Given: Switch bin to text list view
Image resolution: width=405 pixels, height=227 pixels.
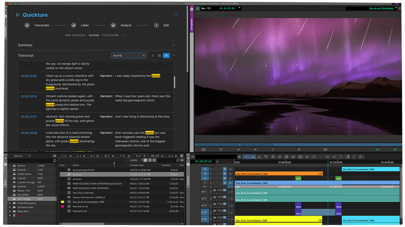Looking at the screenshot, I should click(x=145, y=160).
